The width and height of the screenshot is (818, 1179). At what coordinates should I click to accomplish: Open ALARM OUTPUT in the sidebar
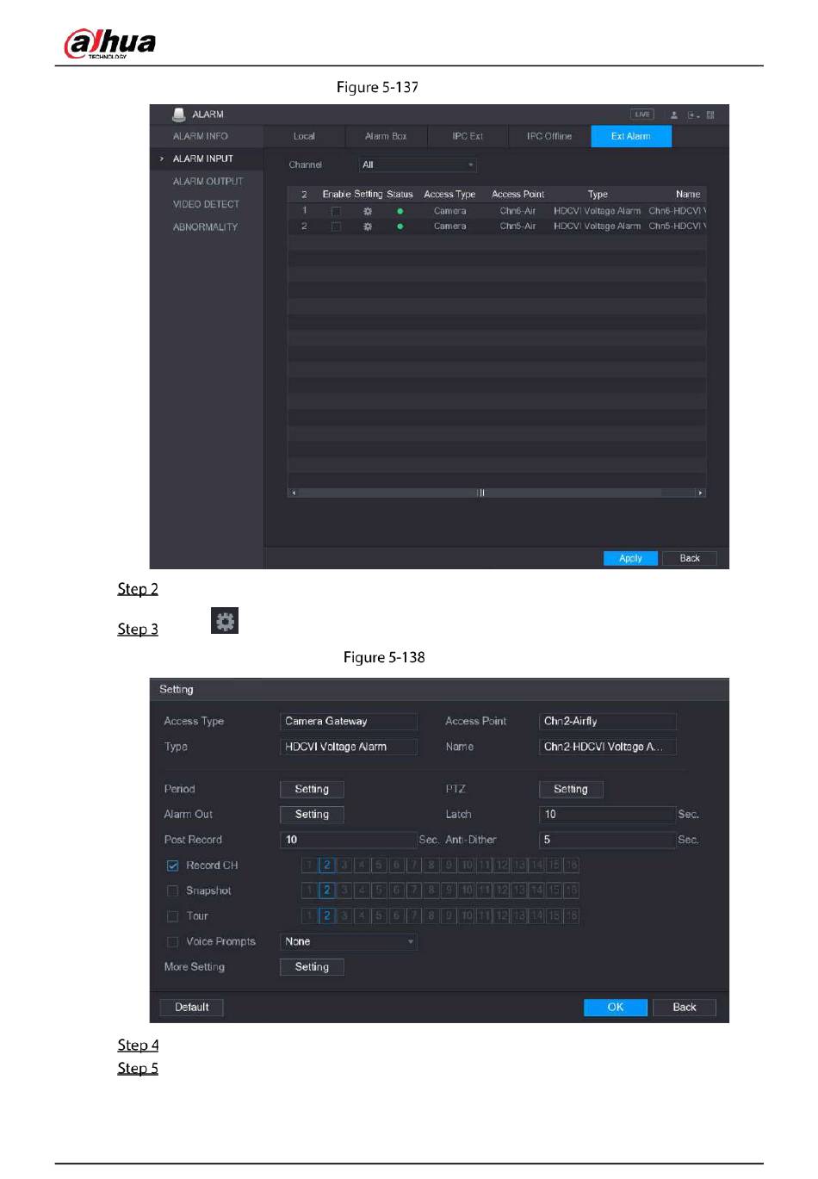pyautogui.click(x=208, y=182)
